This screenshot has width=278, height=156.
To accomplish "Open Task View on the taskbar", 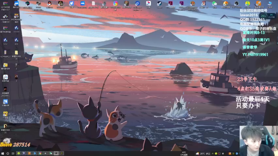I will point(13,153).
